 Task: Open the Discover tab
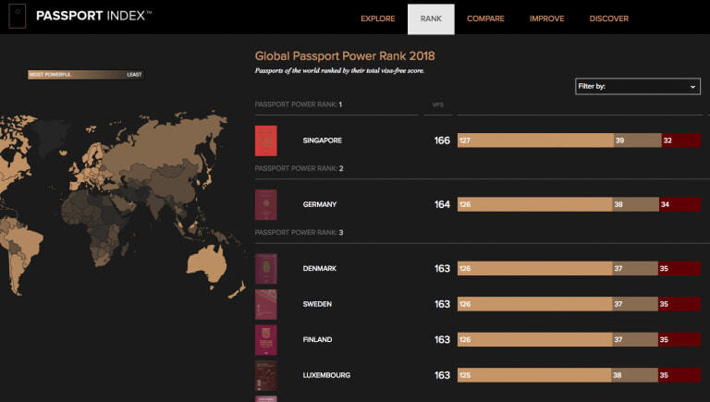coord(608,18)
